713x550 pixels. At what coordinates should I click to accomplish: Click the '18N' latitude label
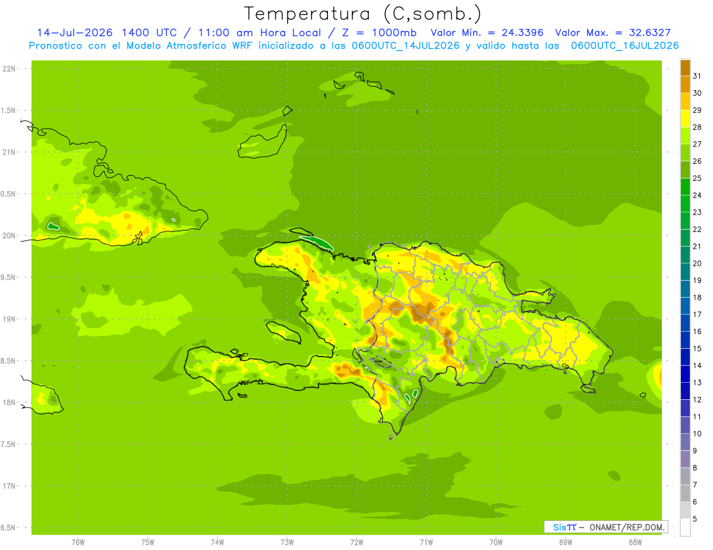[10, 403]
